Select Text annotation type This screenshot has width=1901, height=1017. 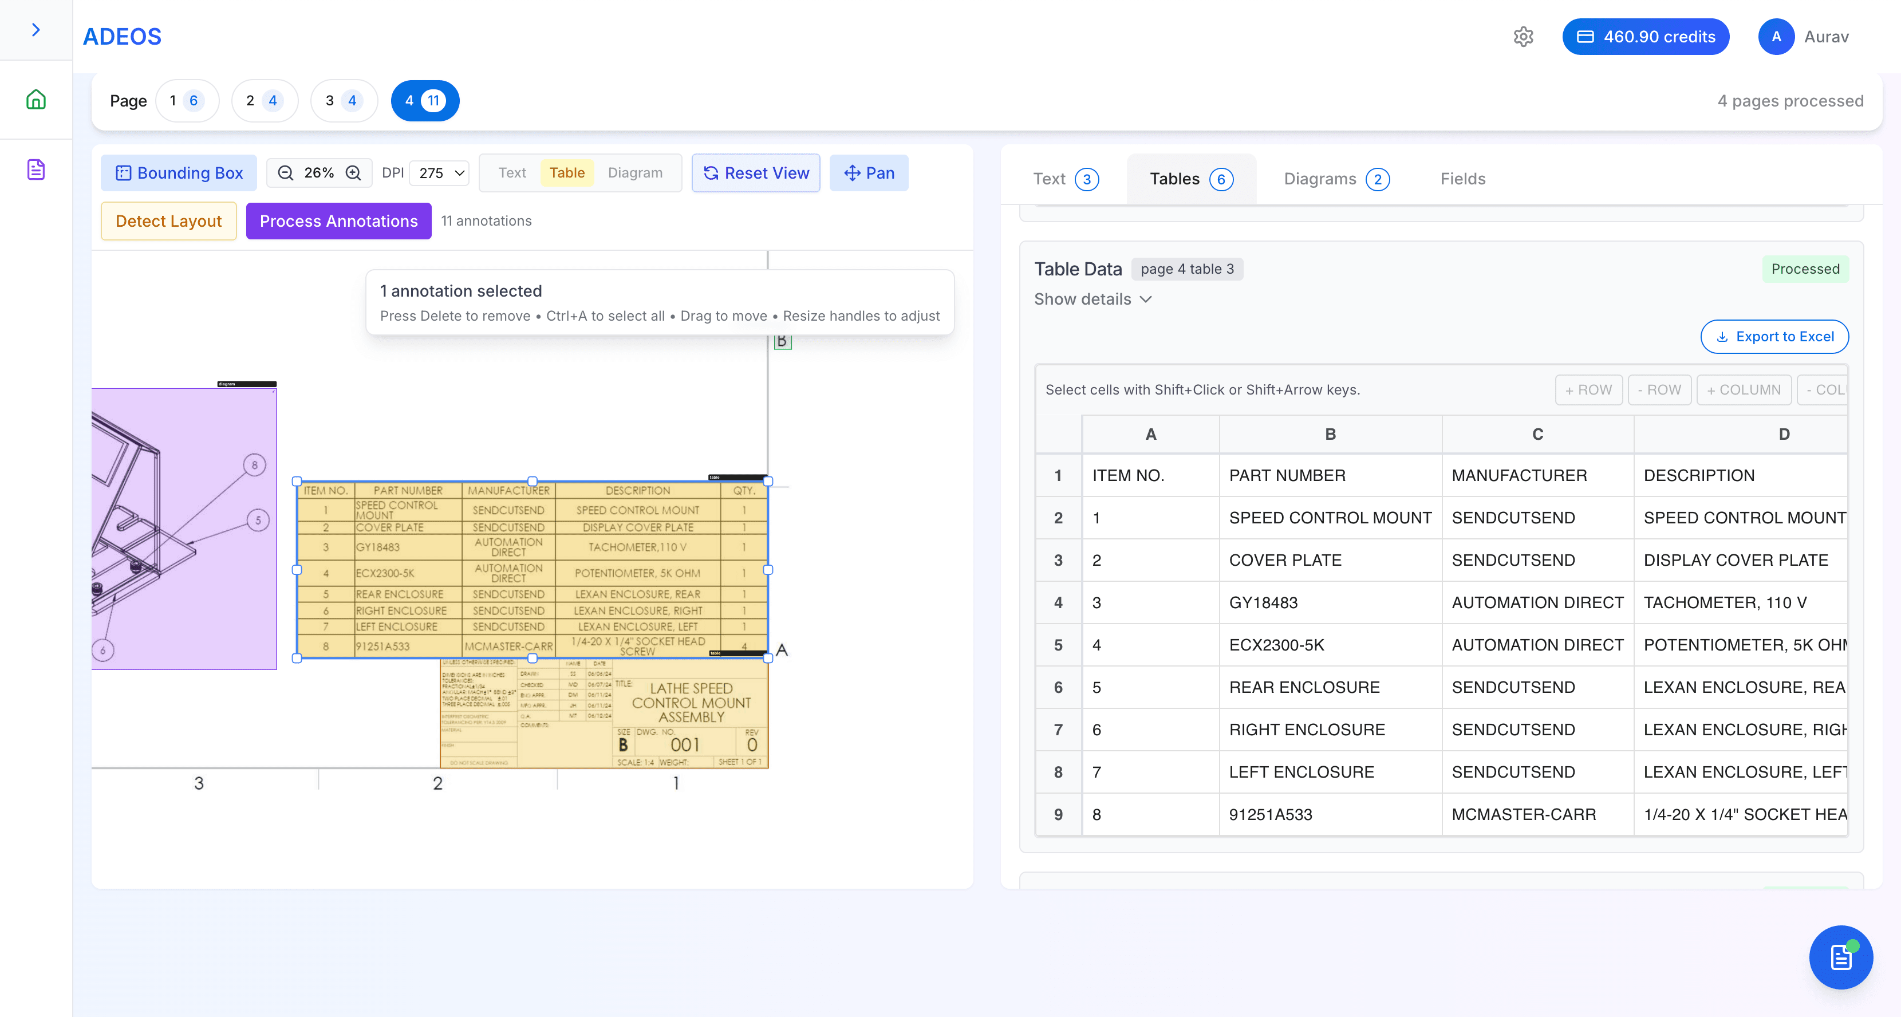pyautogui.click(x=511, y=173)
